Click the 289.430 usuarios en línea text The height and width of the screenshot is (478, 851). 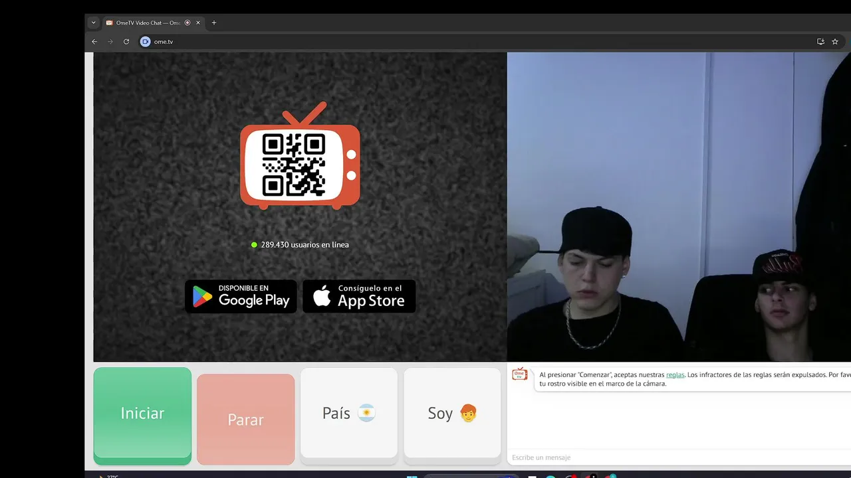click(304, 244)
